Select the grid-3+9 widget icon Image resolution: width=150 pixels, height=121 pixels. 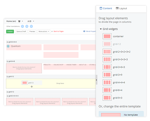[x=107, y=75]
